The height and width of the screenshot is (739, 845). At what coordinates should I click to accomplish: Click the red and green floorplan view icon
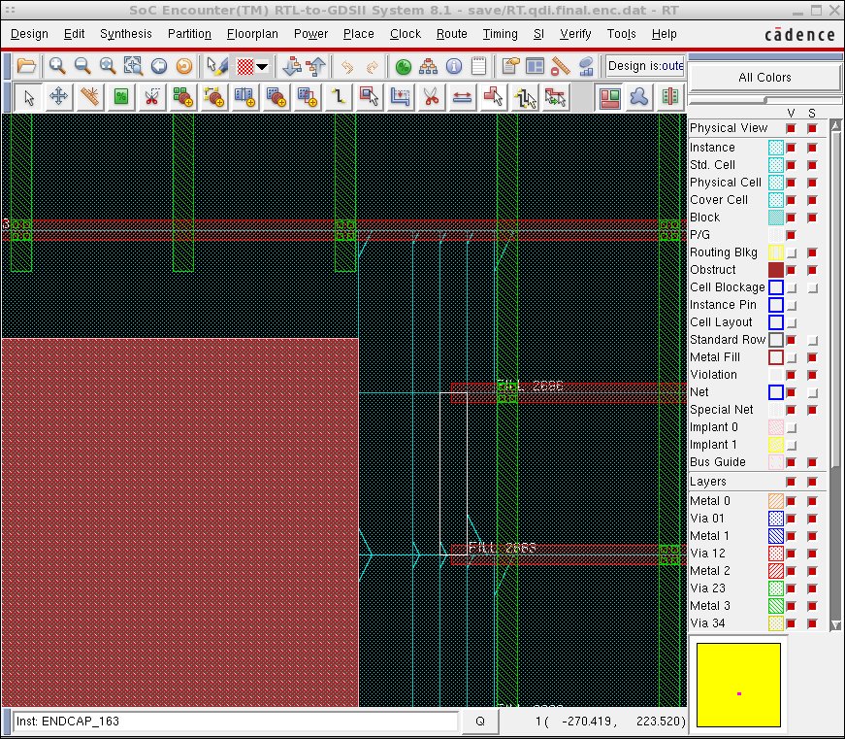[609, 97]
